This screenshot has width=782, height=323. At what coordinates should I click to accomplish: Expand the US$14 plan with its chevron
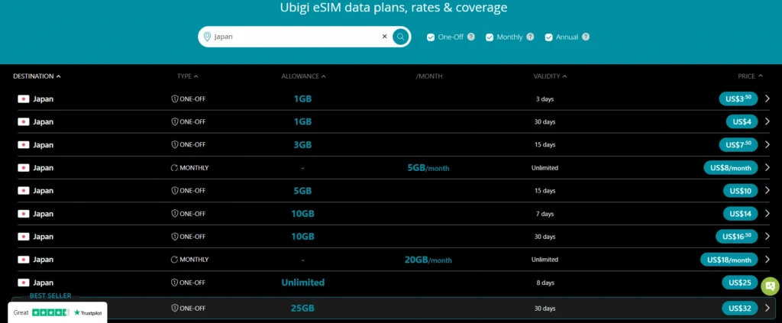(767, 213)
